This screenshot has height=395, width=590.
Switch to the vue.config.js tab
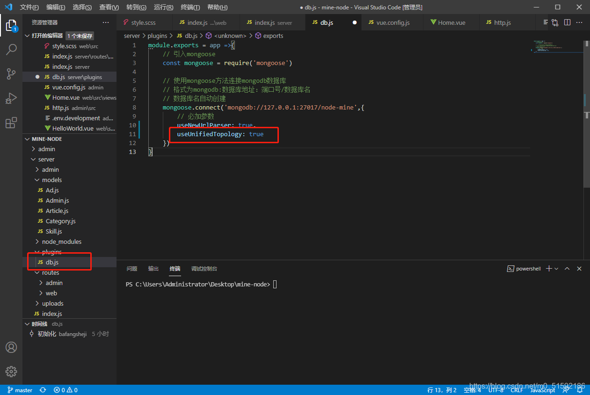point(393,22)
